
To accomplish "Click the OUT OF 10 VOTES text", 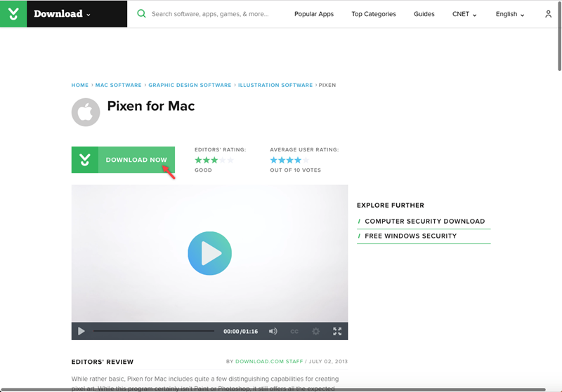I will pos(295,170).
